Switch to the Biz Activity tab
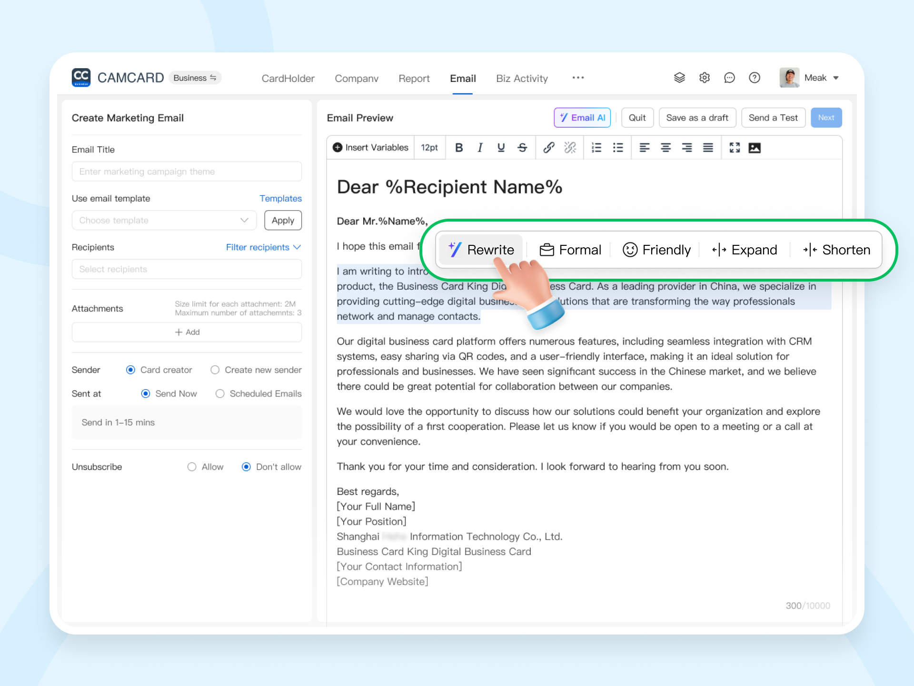Viewport: 914px width, 686px height. tap(522, 79)
